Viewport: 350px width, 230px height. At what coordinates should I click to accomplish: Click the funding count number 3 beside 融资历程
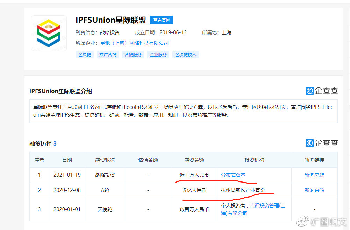[55, 143]
